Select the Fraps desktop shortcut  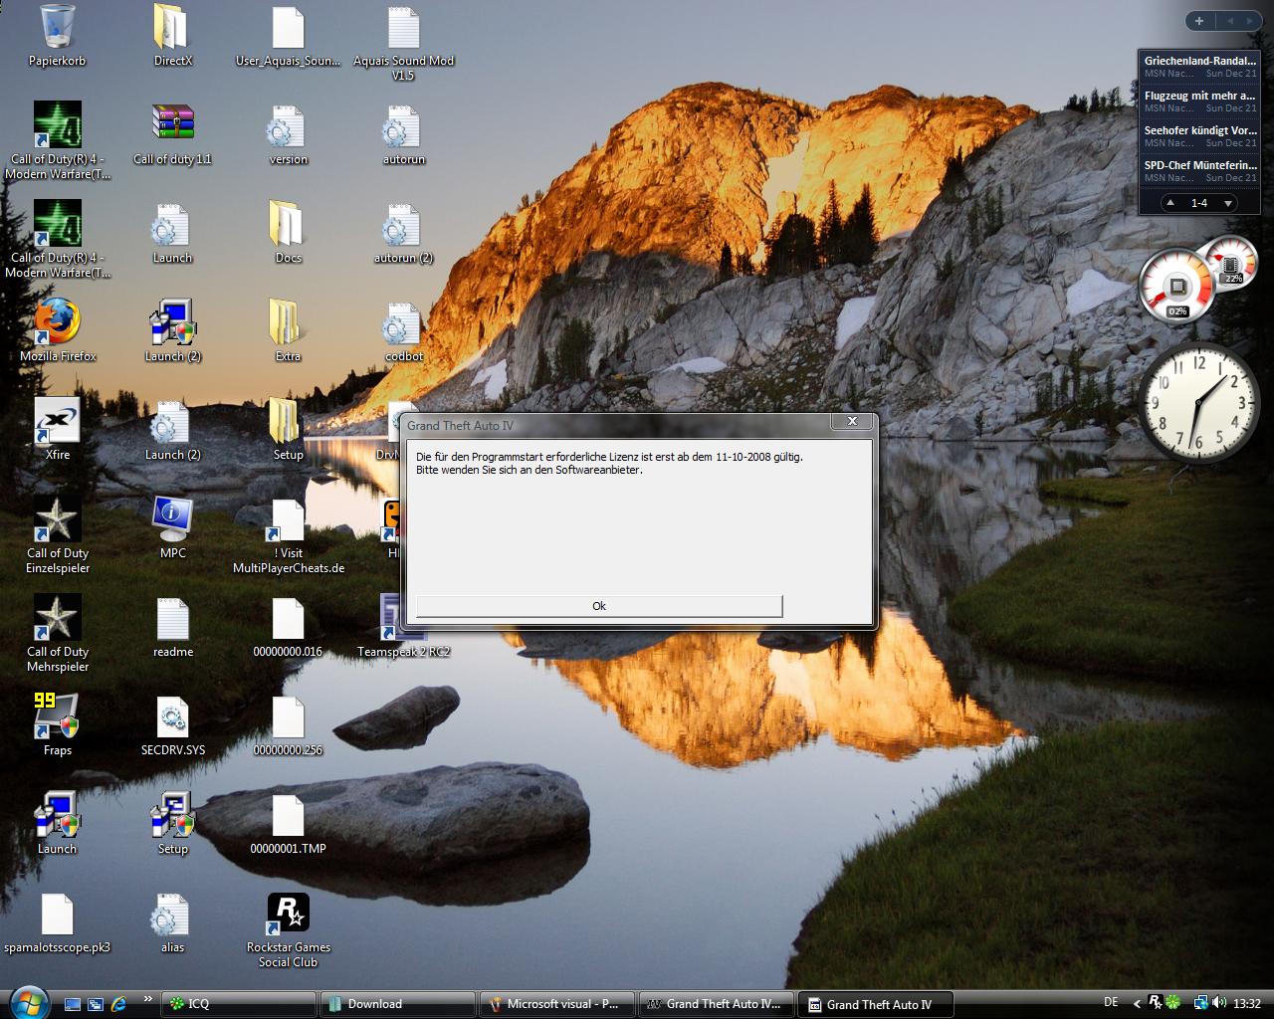(58, 716)
